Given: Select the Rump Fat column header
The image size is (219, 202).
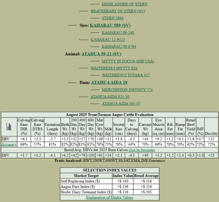Looking at the screenshot, I should tap(180, 127).
